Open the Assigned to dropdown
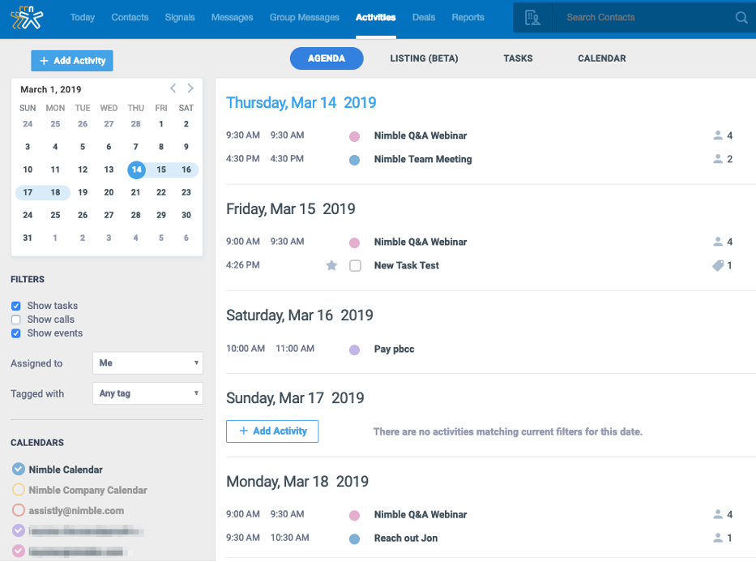This screenshot has height=562, width=756. [x=147, y=363]
